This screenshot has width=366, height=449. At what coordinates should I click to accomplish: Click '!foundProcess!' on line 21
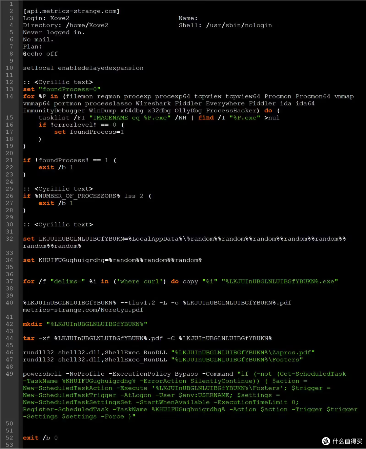[x=62, y=161]
